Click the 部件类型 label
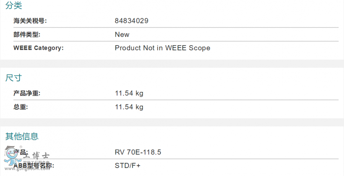This screenshot has height=176, width=344. (x=27, y=35)
